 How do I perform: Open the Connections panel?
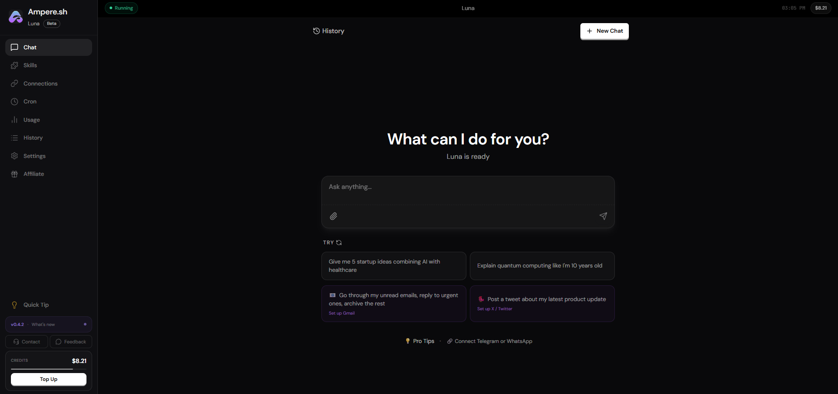(x=14, y=83)
